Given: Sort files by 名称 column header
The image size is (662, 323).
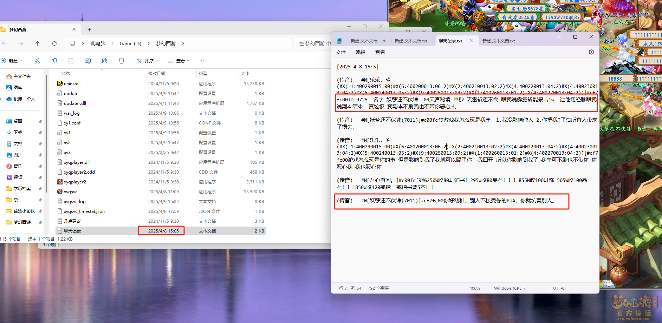Looking at the screenshot, I should [x=65, y=74].
